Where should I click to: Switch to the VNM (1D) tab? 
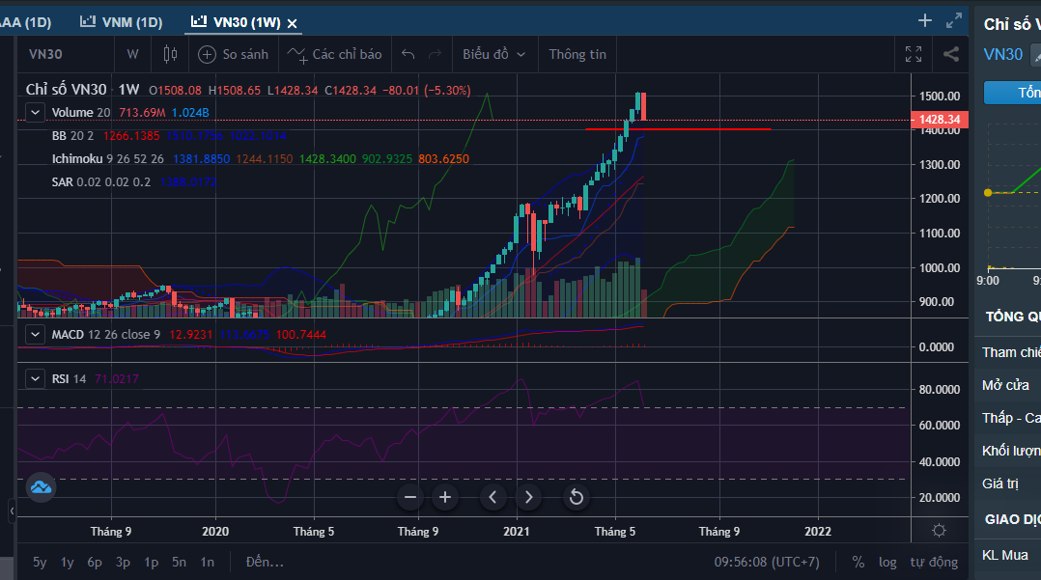click(x=122, y=21)
